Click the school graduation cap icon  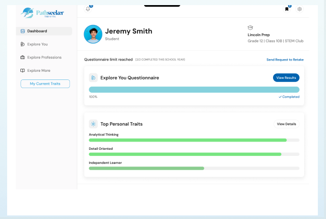[x=250, y=28]
